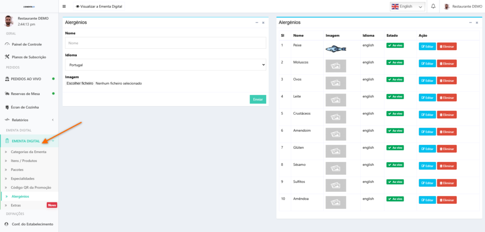
Task: Click the Conf. do Estabelecimento user icon
Action: pos(7,224)
